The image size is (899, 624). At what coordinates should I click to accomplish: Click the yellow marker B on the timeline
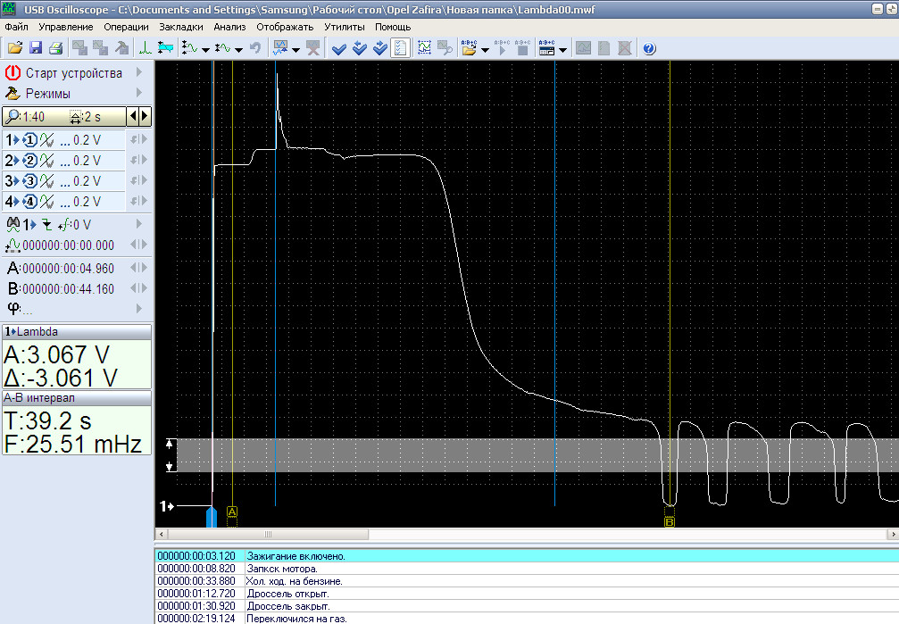(670, 521)
